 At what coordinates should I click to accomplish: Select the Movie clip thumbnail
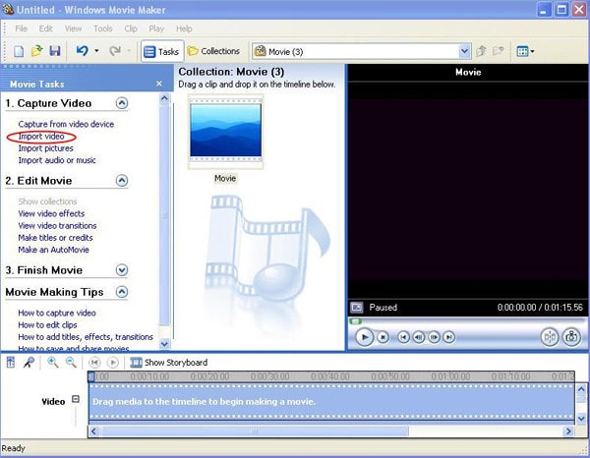pos(225,132)
